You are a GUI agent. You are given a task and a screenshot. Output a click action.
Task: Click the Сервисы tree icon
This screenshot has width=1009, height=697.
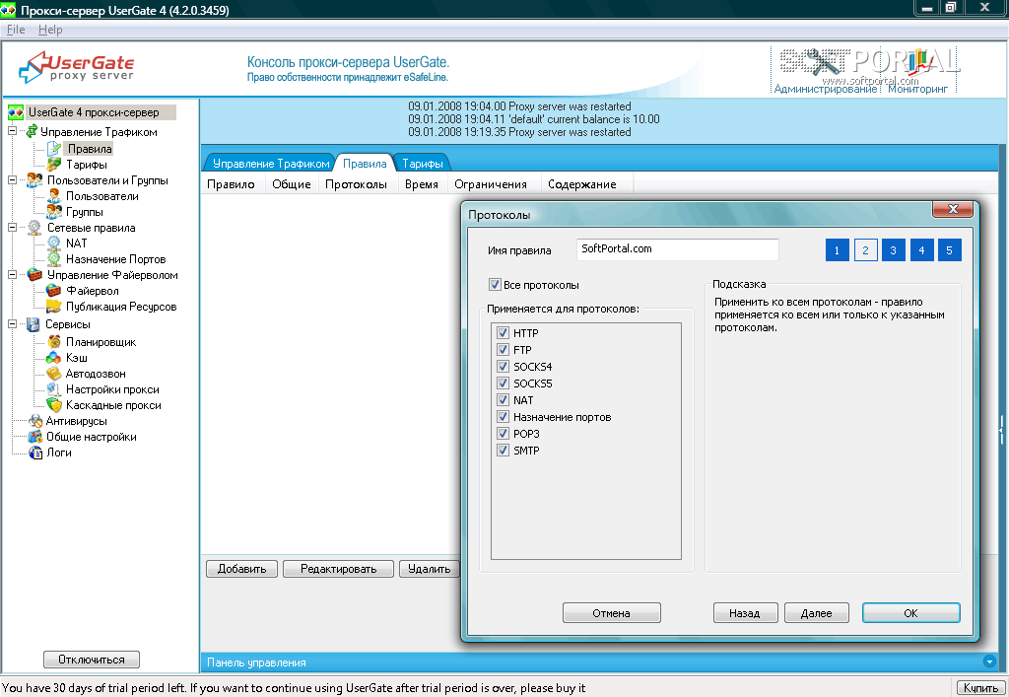tap(34, 324)
